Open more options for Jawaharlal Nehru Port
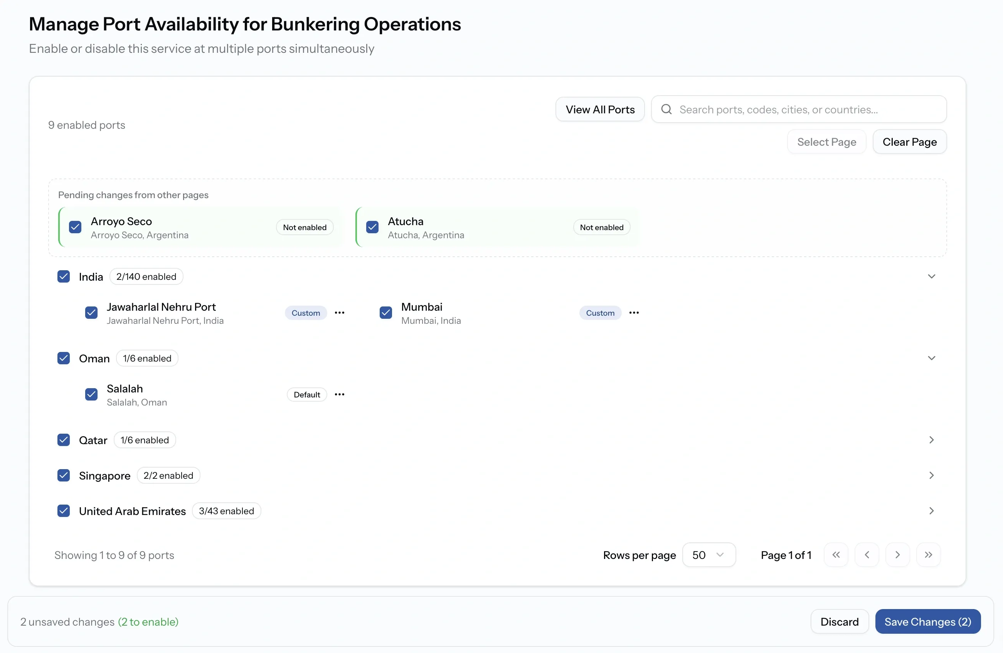This screenshot has height=653, width=1003. [x=339, y=313]
